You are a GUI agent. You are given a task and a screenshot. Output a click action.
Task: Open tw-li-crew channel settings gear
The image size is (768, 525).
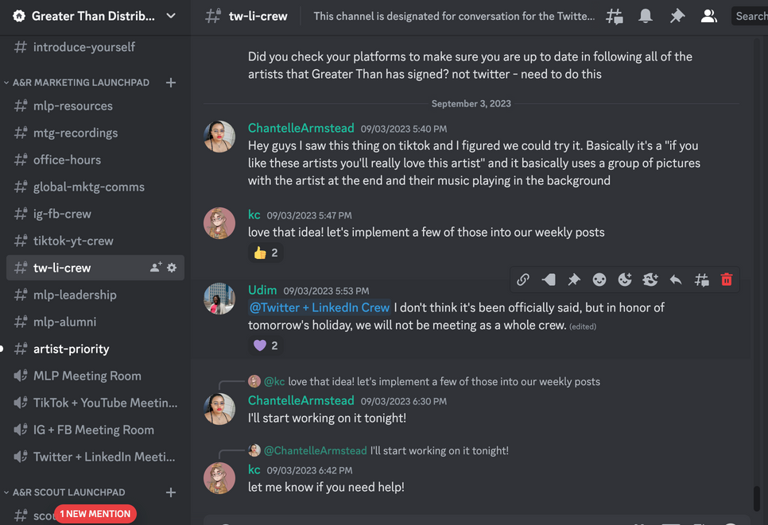pyautogui.click(x=172, y=268)
